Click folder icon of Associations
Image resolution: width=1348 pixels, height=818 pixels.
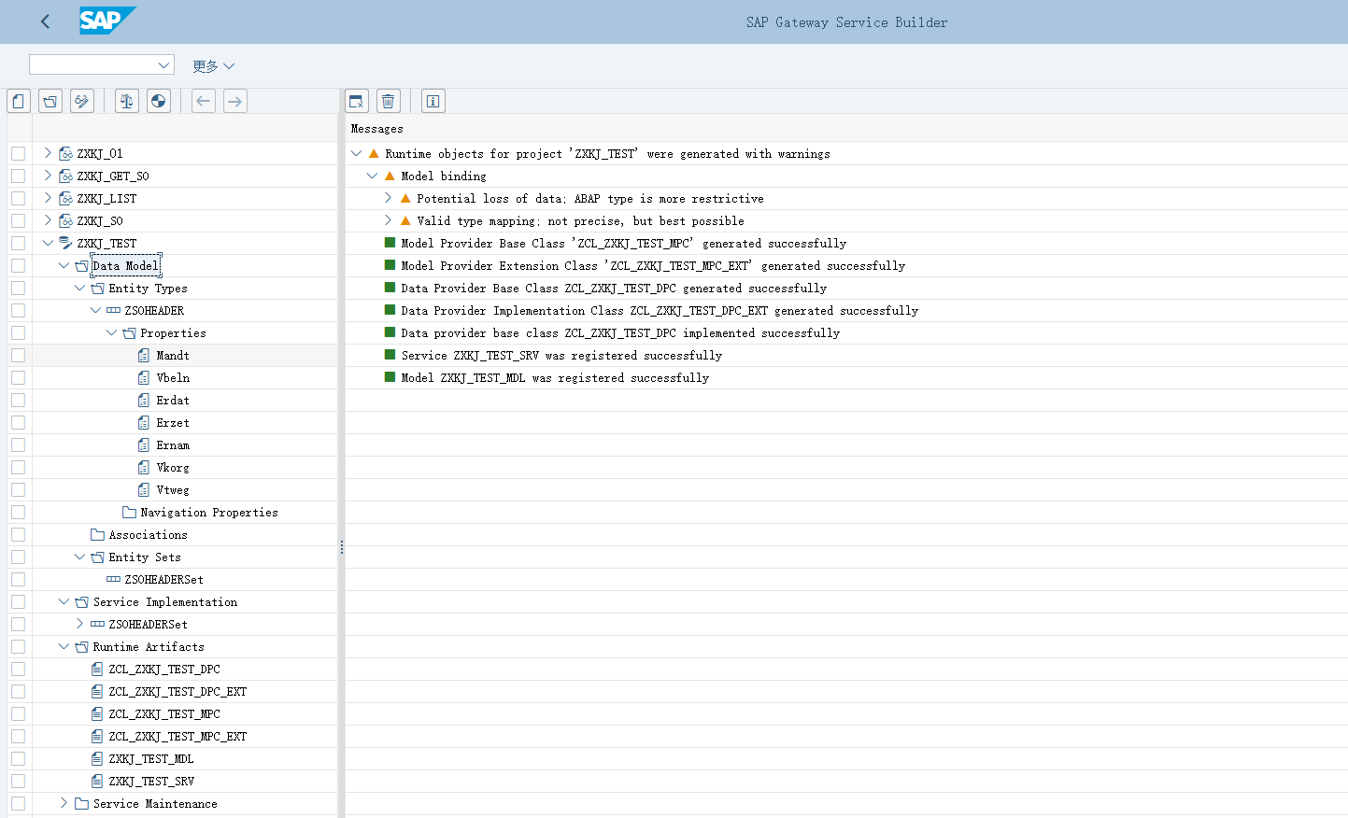[97, 534]
